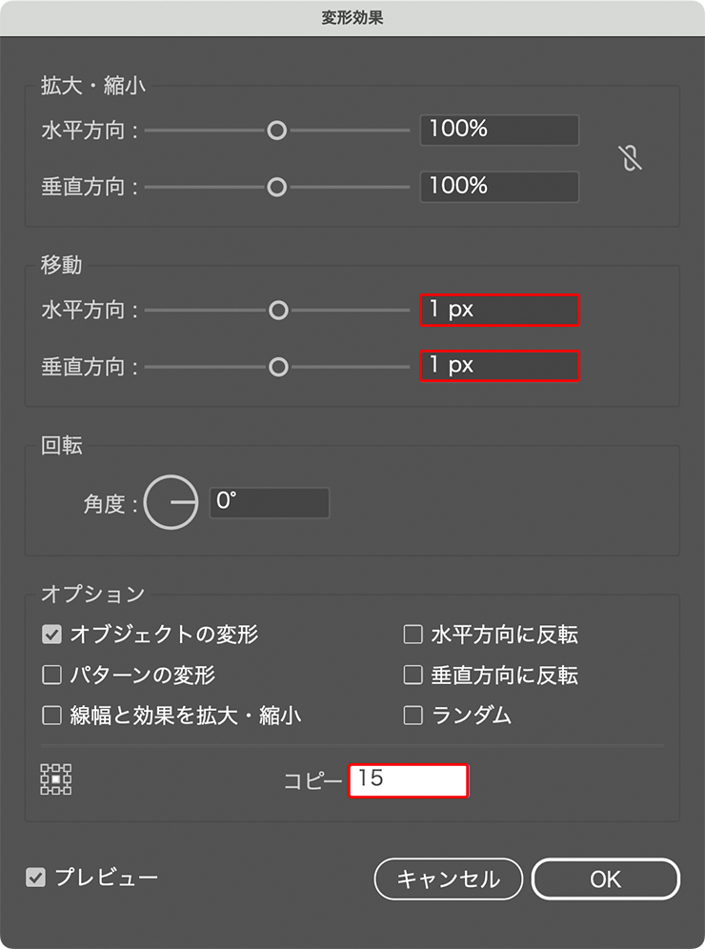
Task: Select the top-left reference point
Action: (x=44, y=767)
